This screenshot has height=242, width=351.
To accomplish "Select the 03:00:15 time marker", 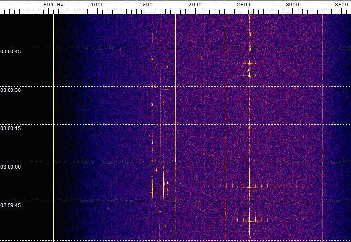I will pyautogui.click(x=10, y=128).
